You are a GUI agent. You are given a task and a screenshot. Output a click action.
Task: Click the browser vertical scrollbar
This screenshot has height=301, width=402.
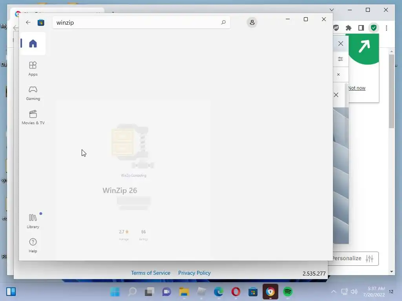(x=391, y=91)
